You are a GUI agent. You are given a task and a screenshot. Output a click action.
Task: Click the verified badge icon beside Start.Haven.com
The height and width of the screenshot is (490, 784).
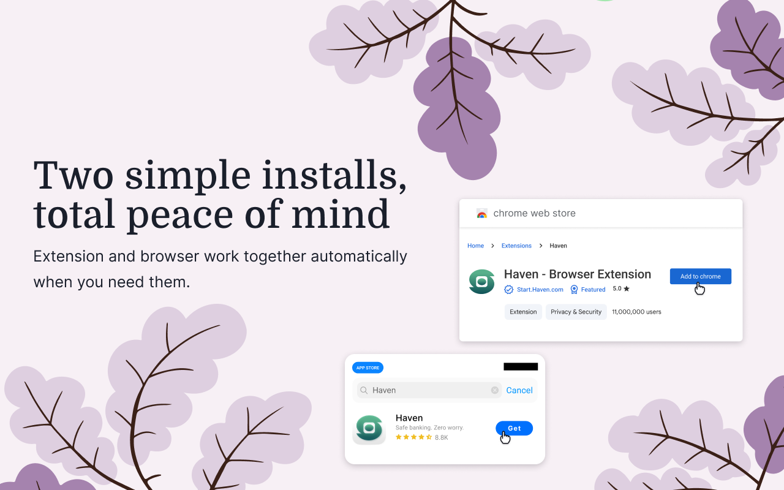(508, 289)
